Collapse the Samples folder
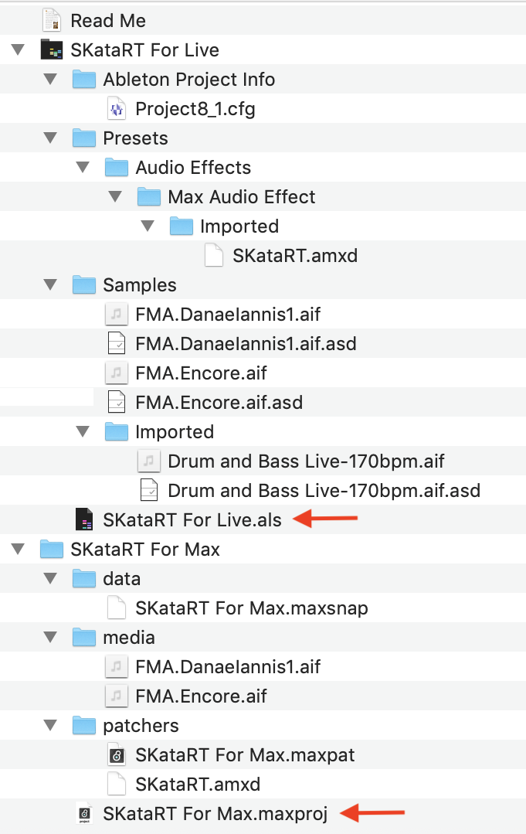The width and height of the screenshot is (526, 834). tap(50, 285)
